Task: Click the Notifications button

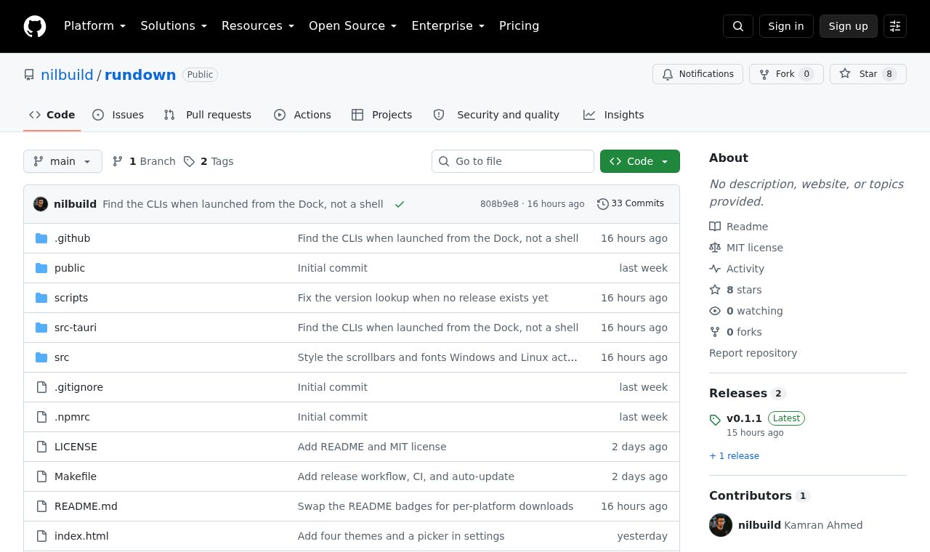Action: coord(698,74)
